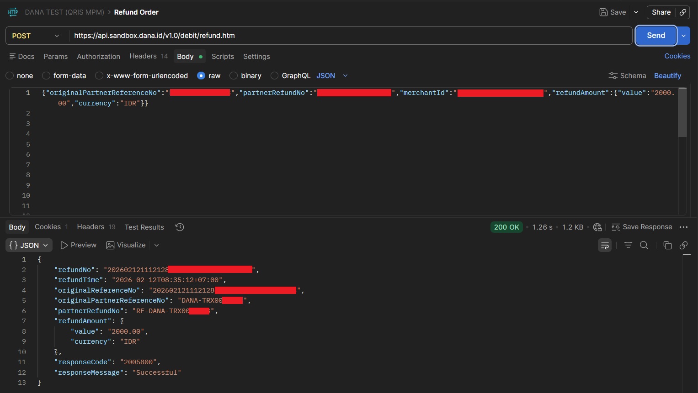Click the Save floppy disk icon
The height and width of the screenshot is (393, 698).
tap(603, 12)
